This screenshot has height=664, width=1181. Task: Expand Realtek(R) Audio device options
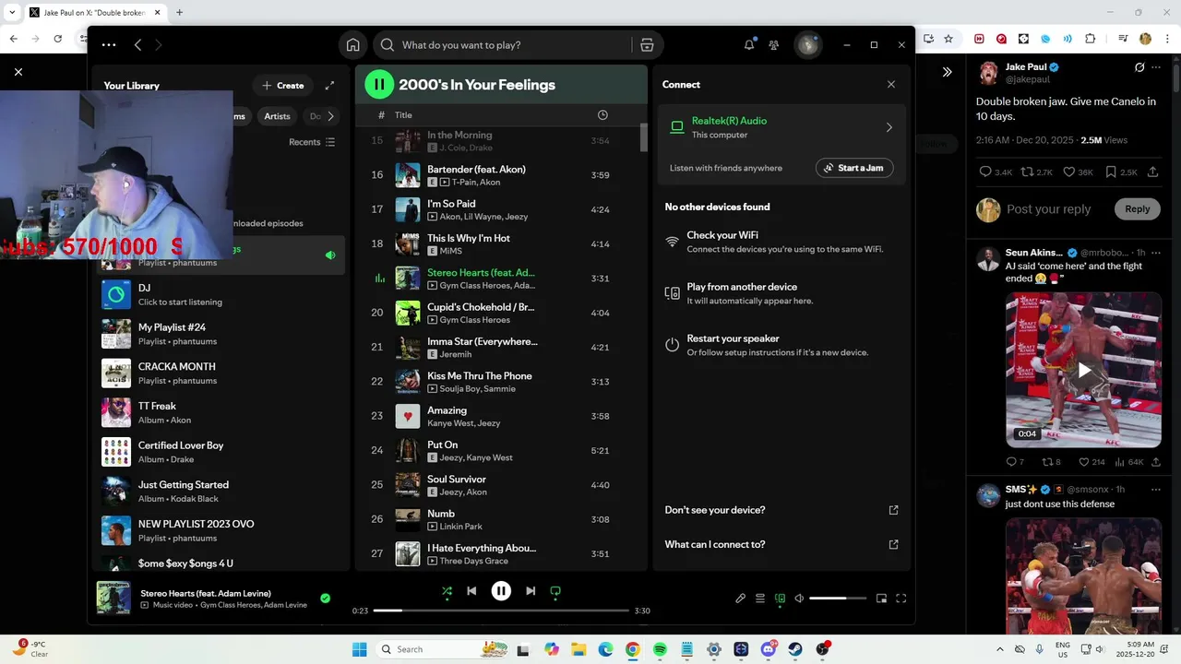tap(889, 127)
